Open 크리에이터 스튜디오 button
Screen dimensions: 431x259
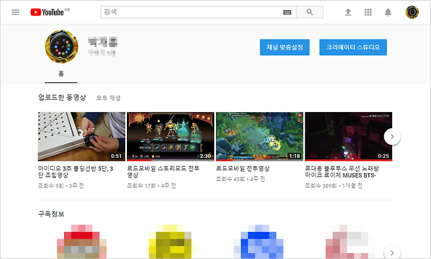353,47
